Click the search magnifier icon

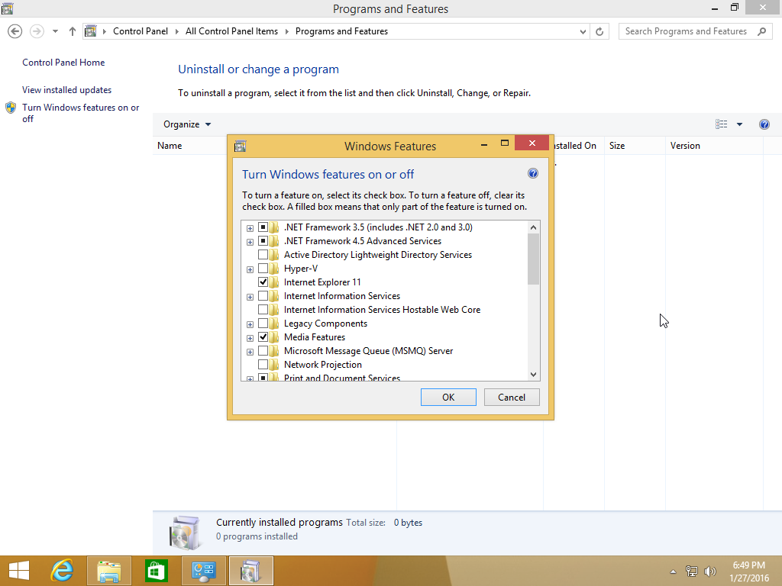[761, 31]
